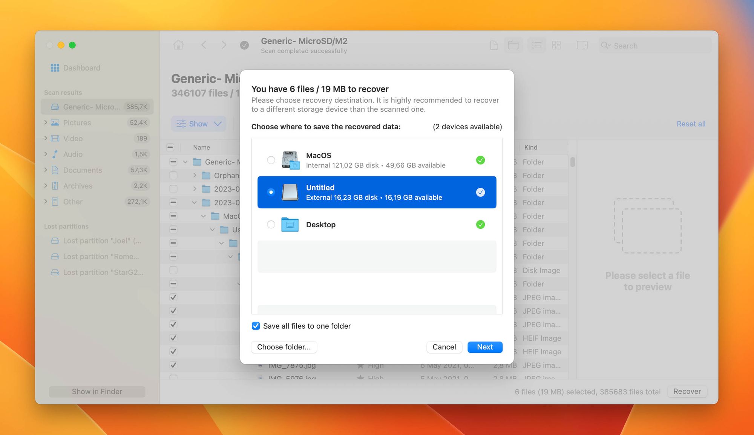The image size is (754, 435).
Task: Click Next to proceed with recovery
Action: [484, 347]
